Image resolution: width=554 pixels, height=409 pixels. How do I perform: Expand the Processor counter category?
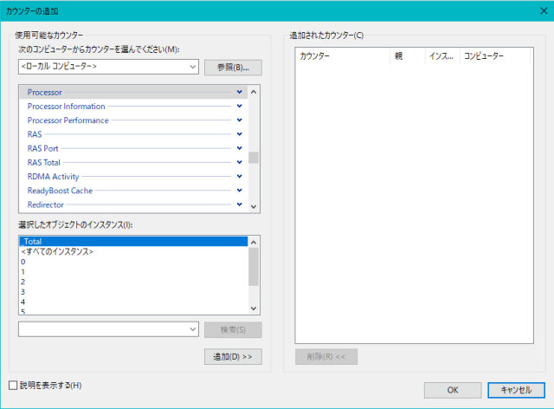coord(239,92)
